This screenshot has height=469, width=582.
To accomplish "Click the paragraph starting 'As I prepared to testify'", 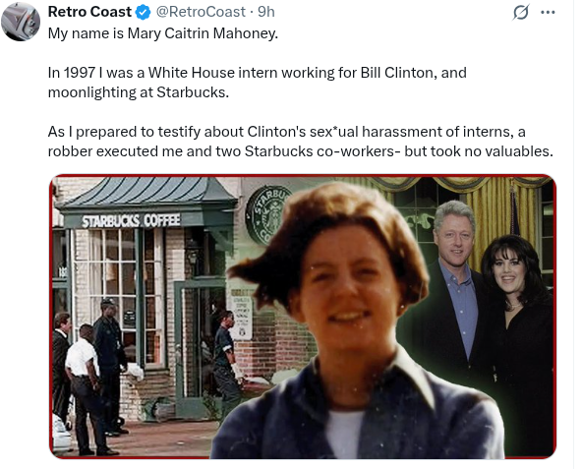I will coord(301,142).
